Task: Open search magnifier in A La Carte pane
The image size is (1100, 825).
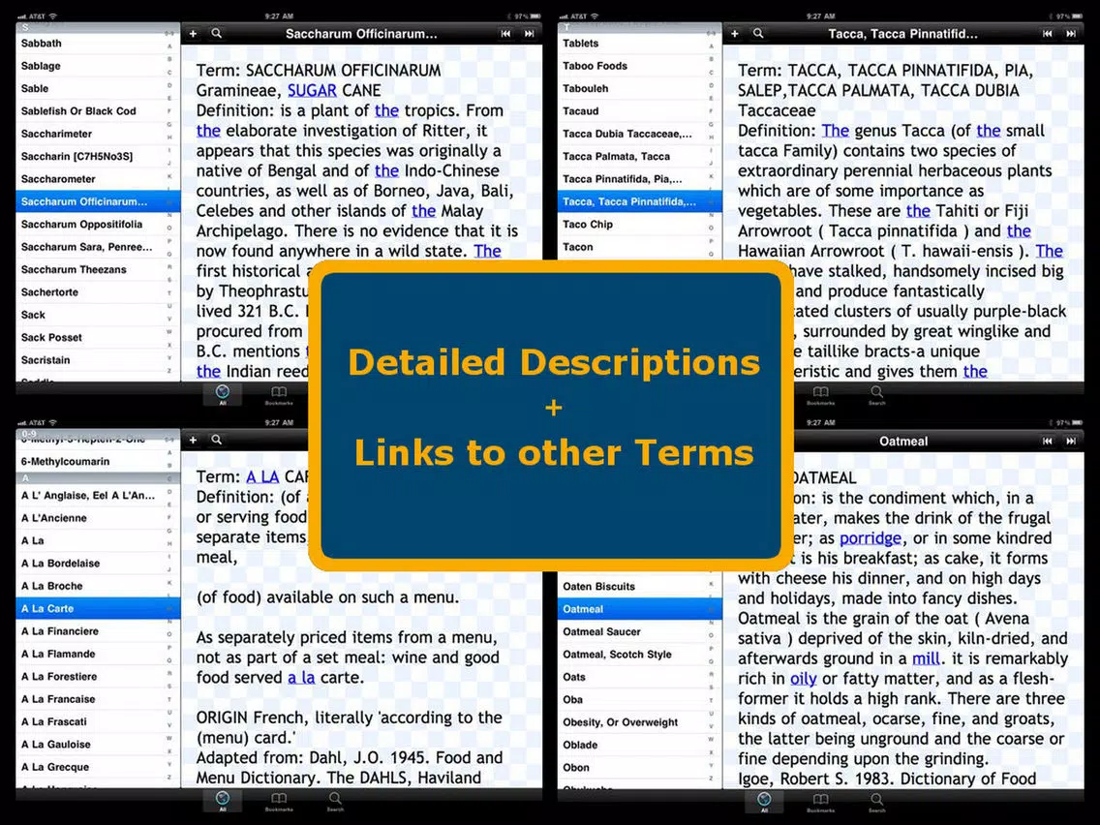Action: point(217,440)
